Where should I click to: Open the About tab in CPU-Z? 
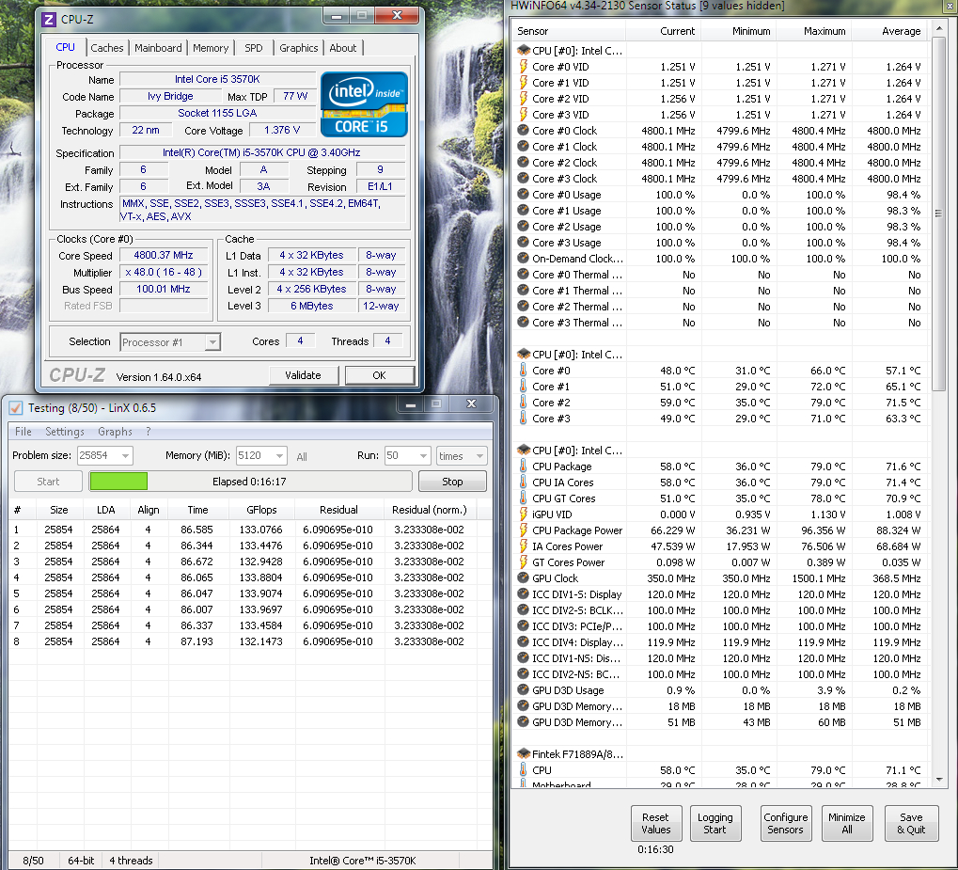click(x=343, y=48)
